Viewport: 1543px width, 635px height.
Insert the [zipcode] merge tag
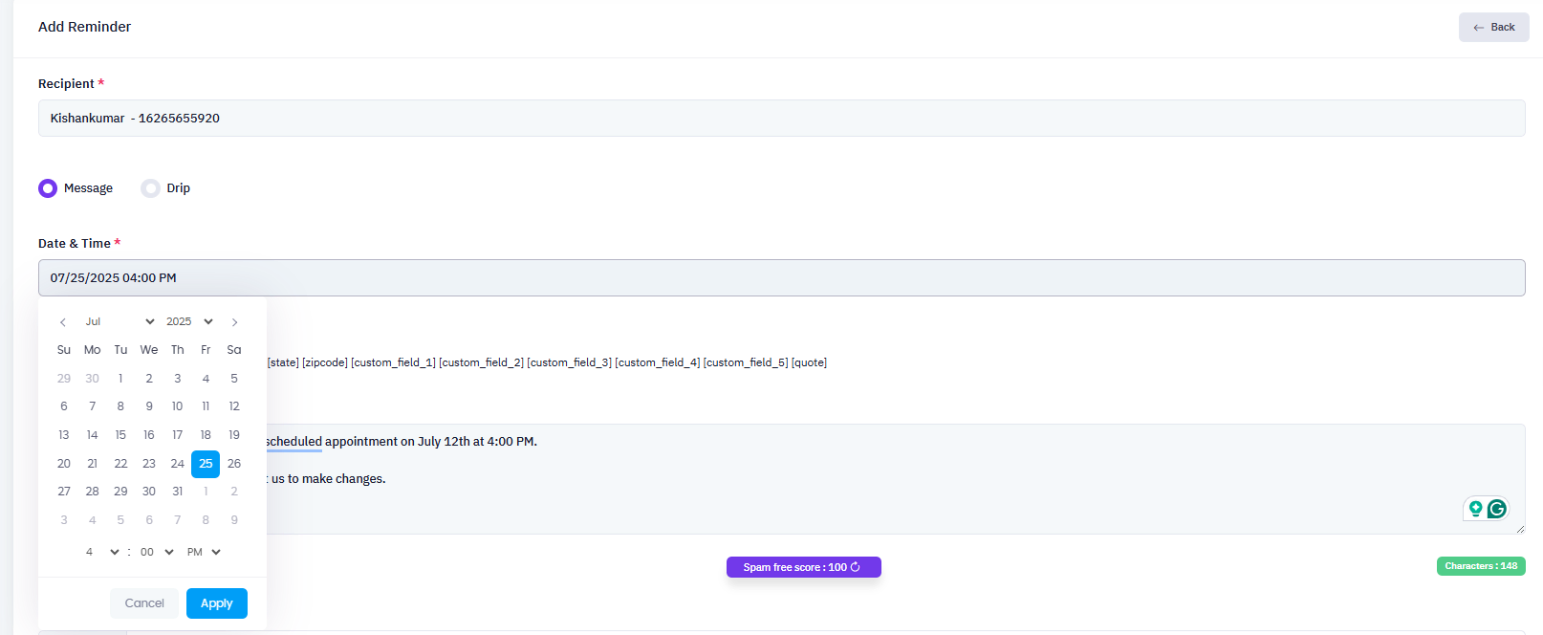[325, 362]
